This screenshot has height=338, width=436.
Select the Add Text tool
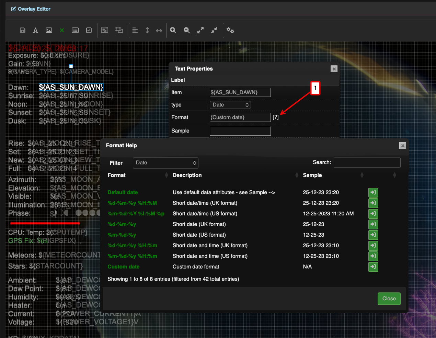pyautogui.click(x=35, y=30)
